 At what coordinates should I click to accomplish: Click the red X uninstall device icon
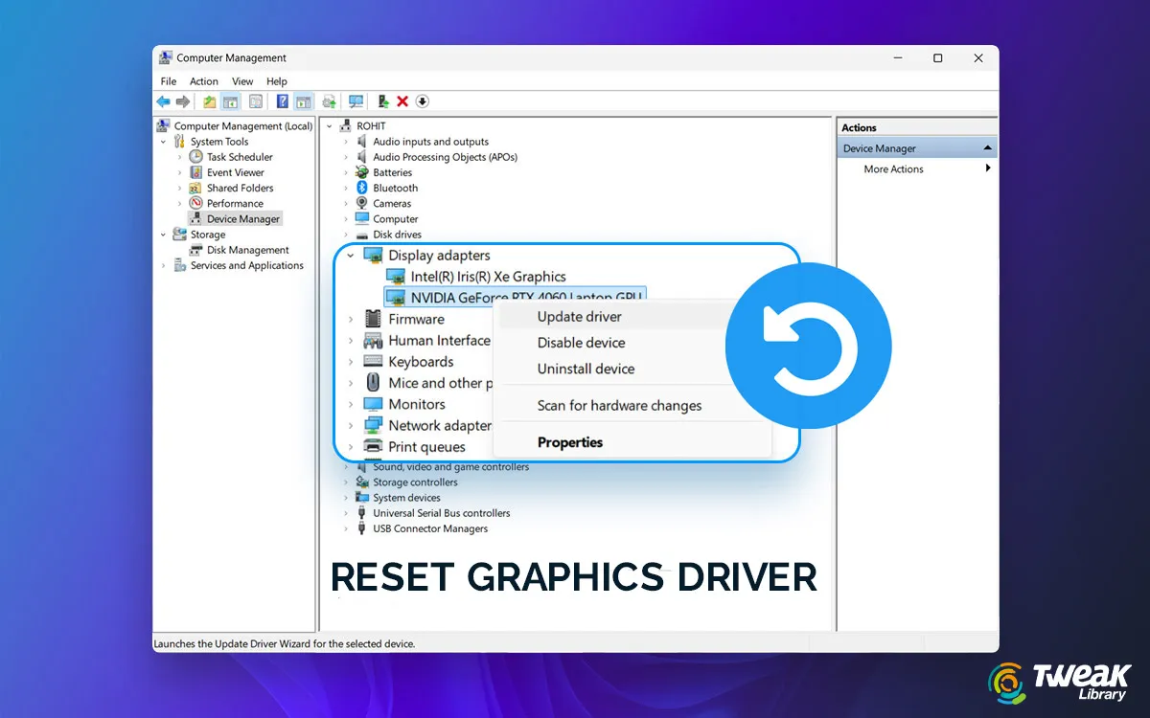pos(402,101)
